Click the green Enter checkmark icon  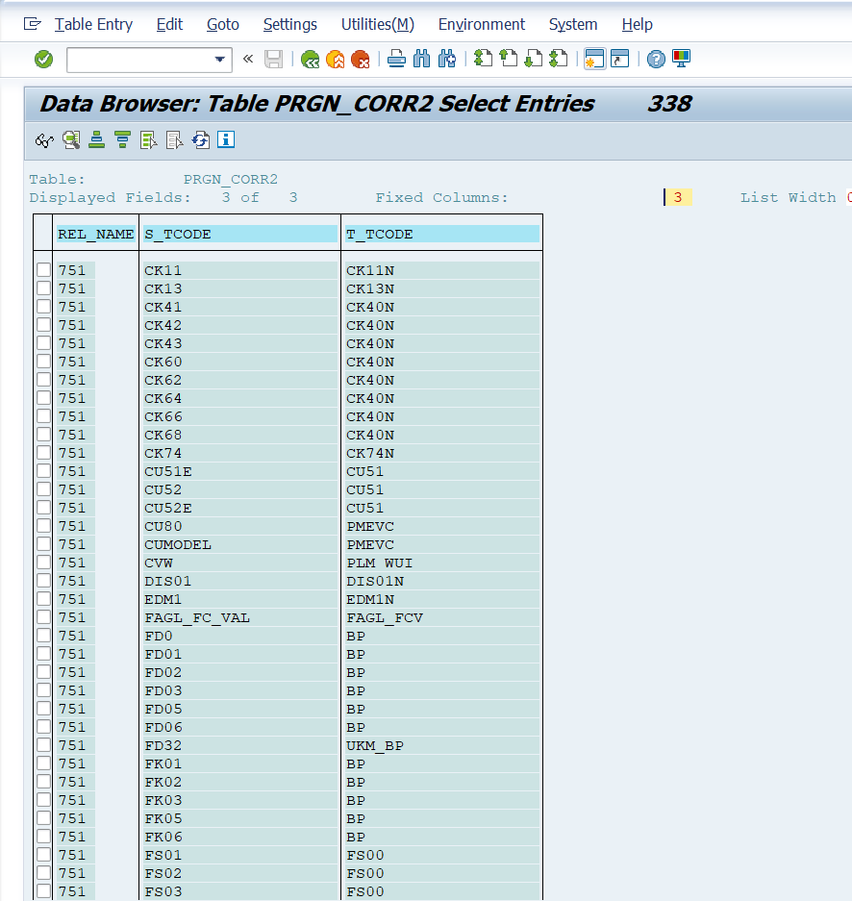[43, 60]
